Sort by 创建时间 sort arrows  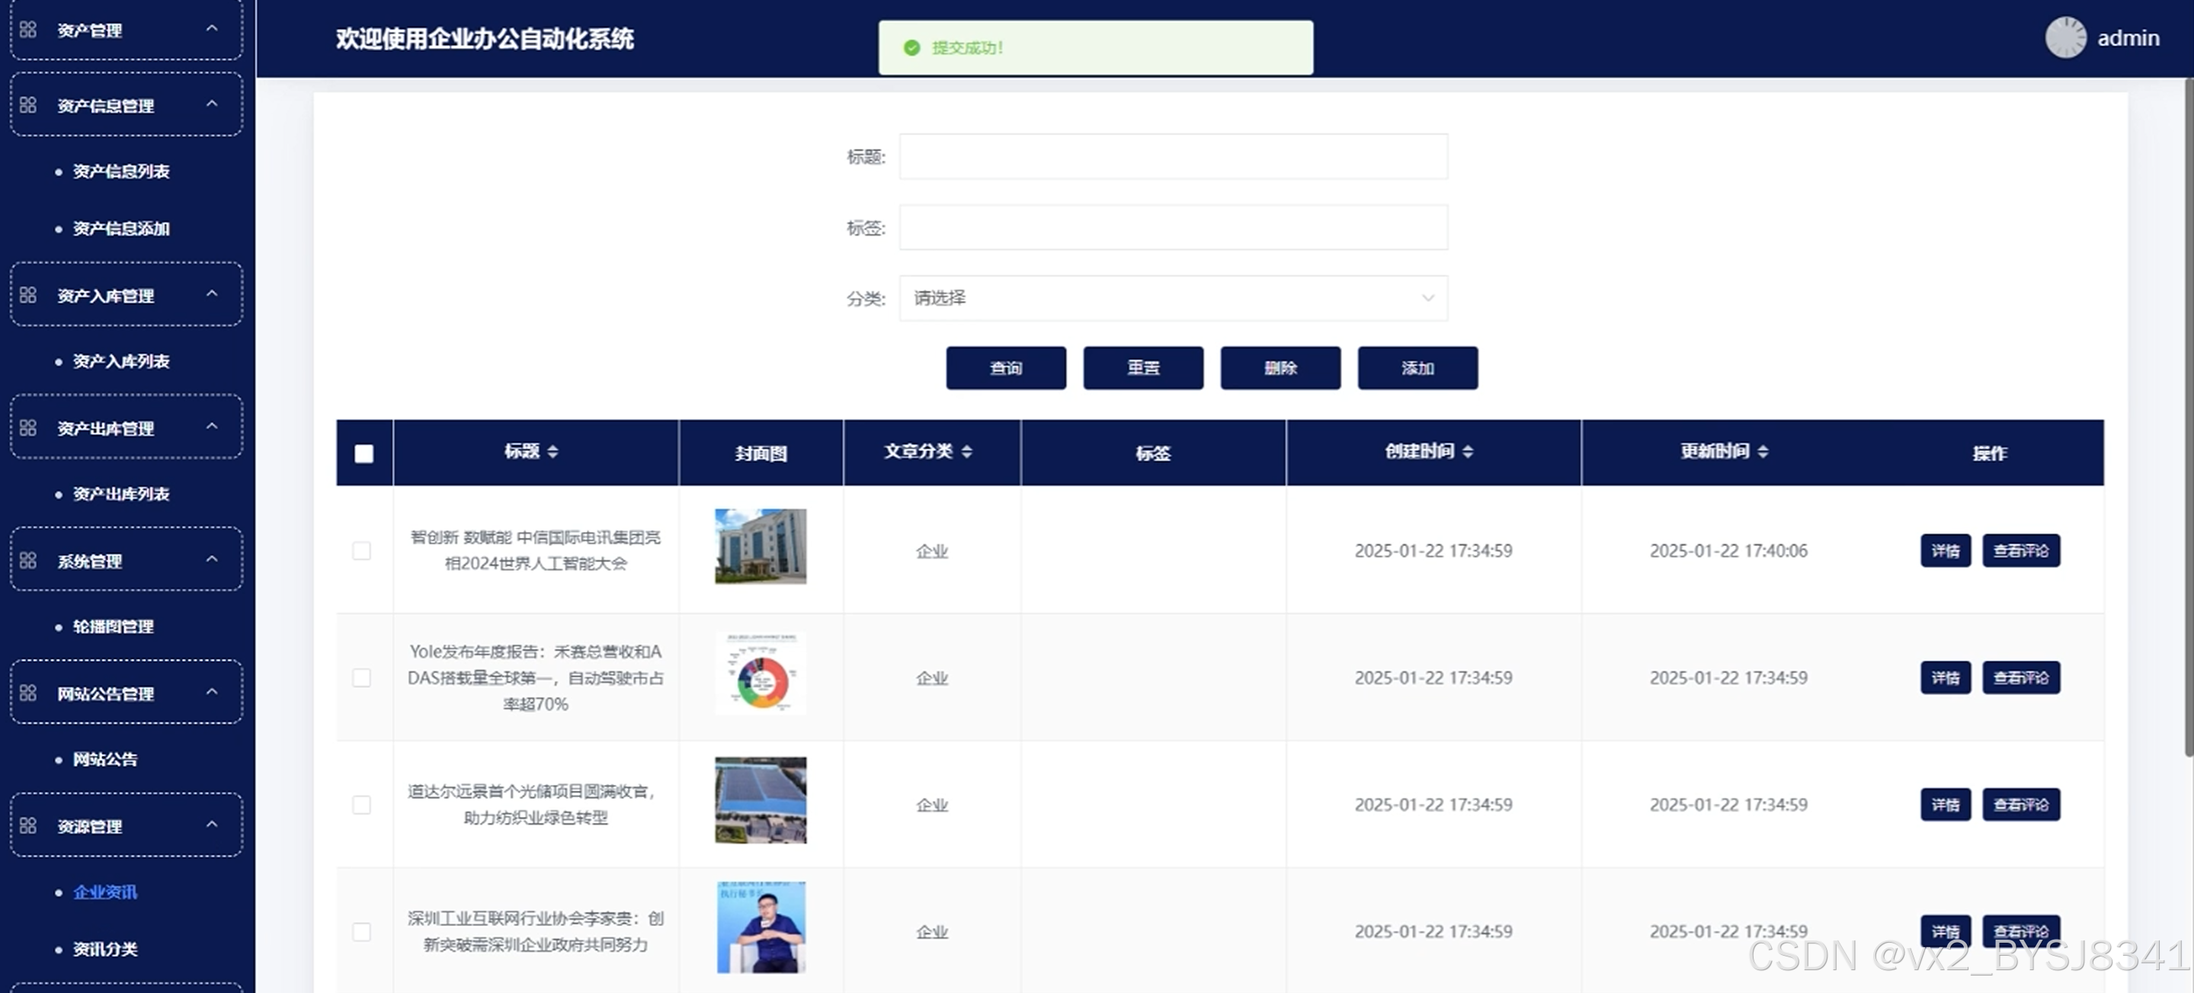tap(1468, 451)
